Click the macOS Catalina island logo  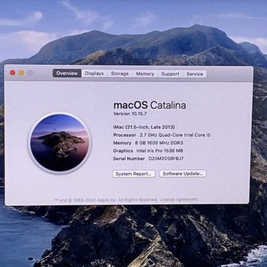coord(59,143)
